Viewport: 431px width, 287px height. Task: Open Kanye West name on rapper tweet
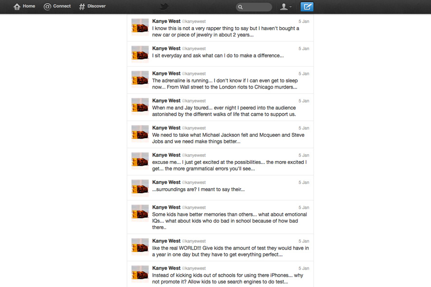(x=166, y=21)
